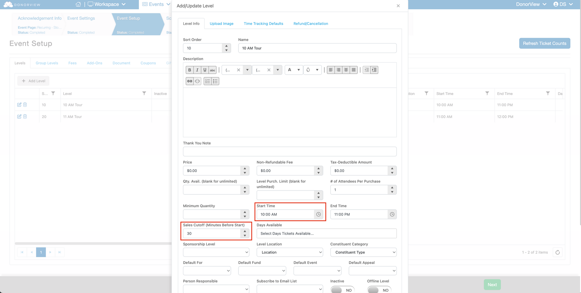Image resolution: width=581 pixels, height=293 pixels.
Task: Open the Group Levels tab
Action: 47,63
